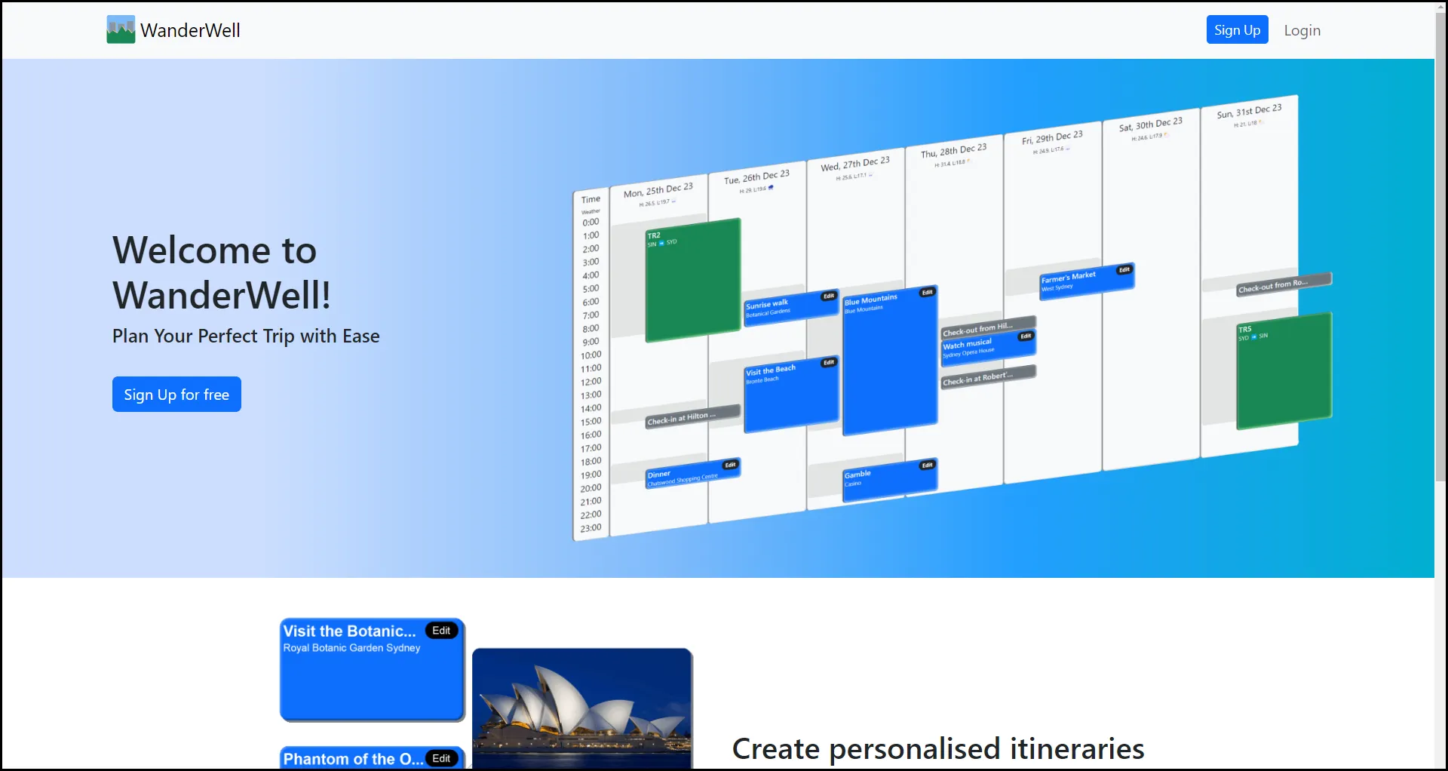This screenshot has width=1448, height=771.
Task: Click the Check-out from Hil... entry
Action: tap(988, 328)
